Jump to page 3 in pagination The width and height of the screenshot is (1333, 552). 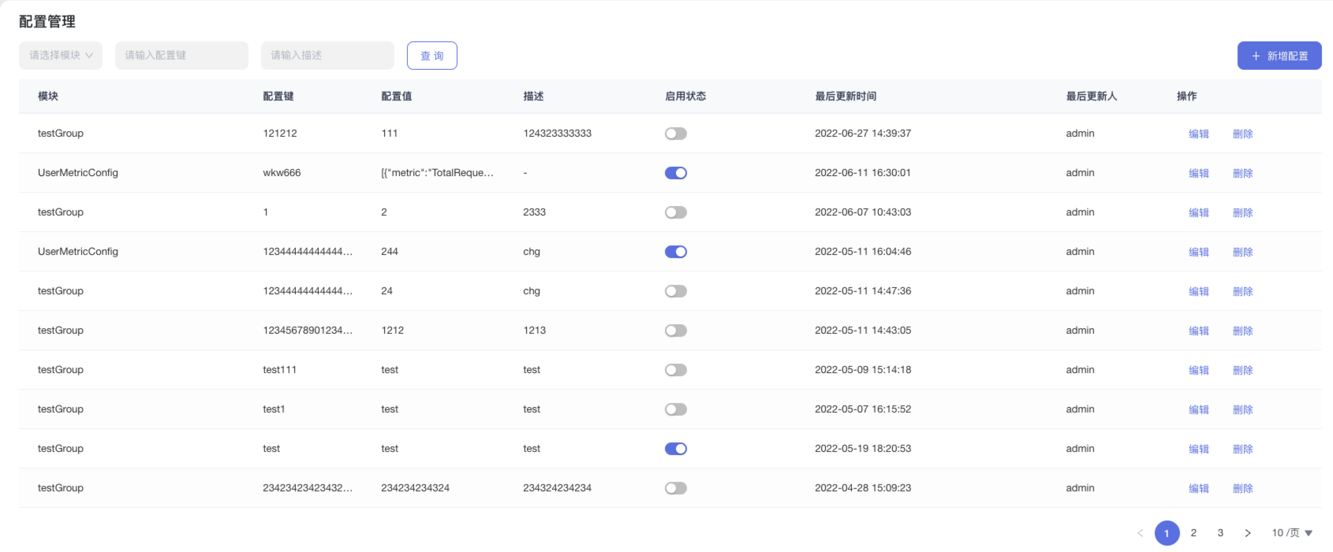click(x=1220, y=533)
